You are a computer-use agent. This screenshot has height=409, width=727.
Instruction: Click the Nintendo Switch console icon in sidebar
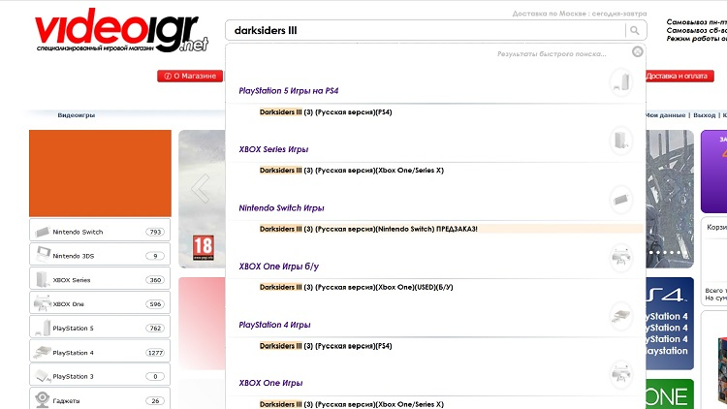coord(43,233)
